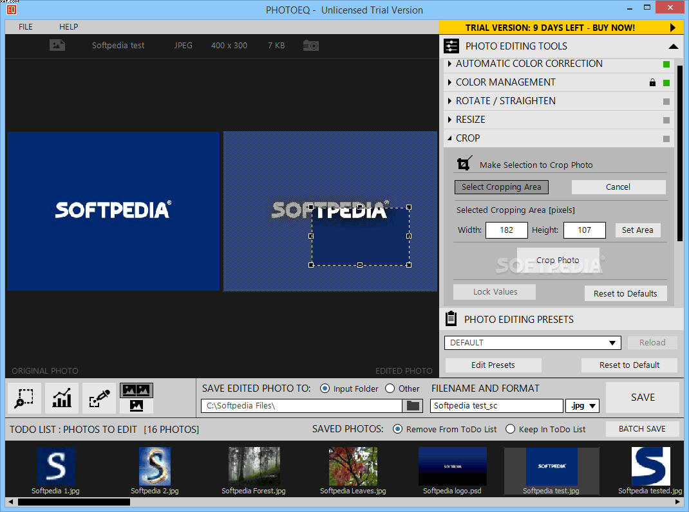Open the HELP menu
This screenshot has width=689, height=512.
coord(68,27)
